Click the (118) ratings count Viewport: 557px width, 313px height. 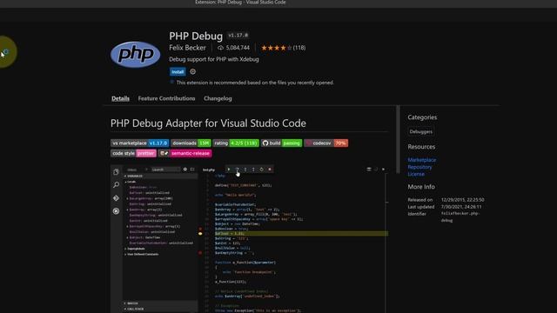tap(299, 48)
